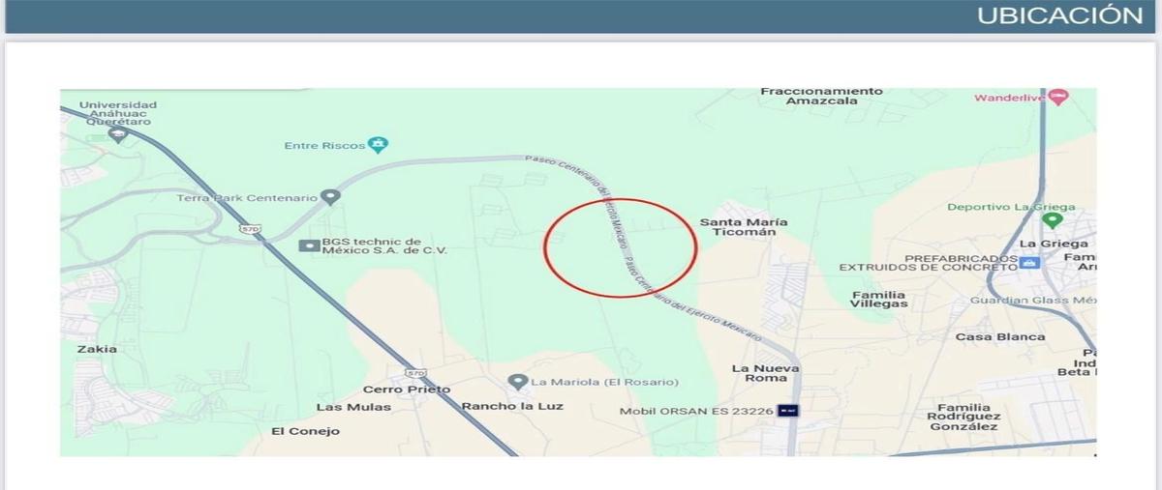Click the Universidad Anáhuac Querétaro map pin
Screen dimensions: 1162x490
118,135
